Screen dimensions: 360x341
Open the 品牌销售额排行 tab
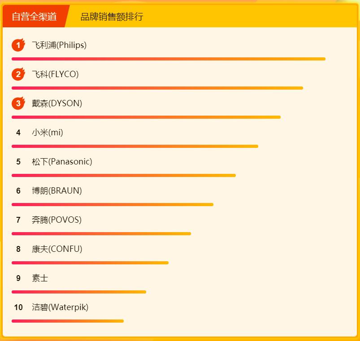tap(112, 17)
